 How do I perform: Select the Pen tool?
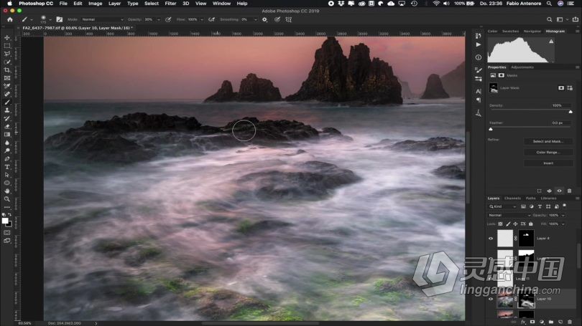(x=7, y=159)
